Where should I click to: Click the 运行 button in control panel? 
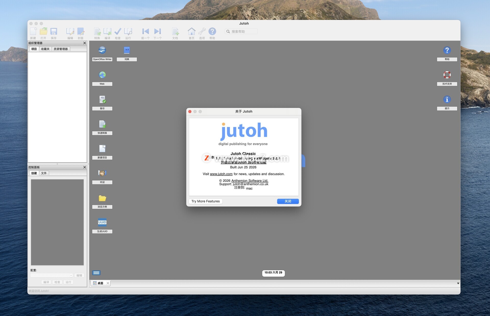68,282
